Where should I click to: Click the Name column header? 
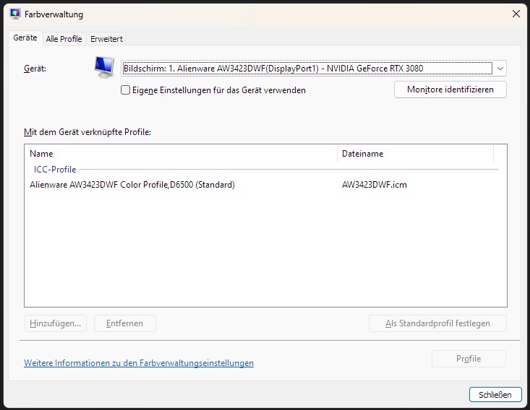[181, 154]
